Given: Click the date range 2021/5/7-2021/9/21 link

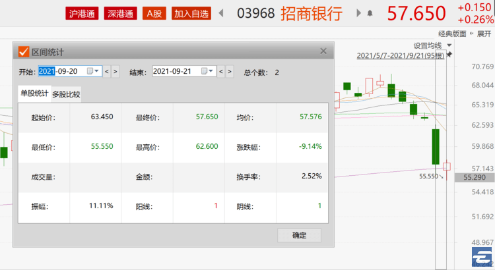Looking at the screenshot, I should pyautogui.click(x=401, y=56).
